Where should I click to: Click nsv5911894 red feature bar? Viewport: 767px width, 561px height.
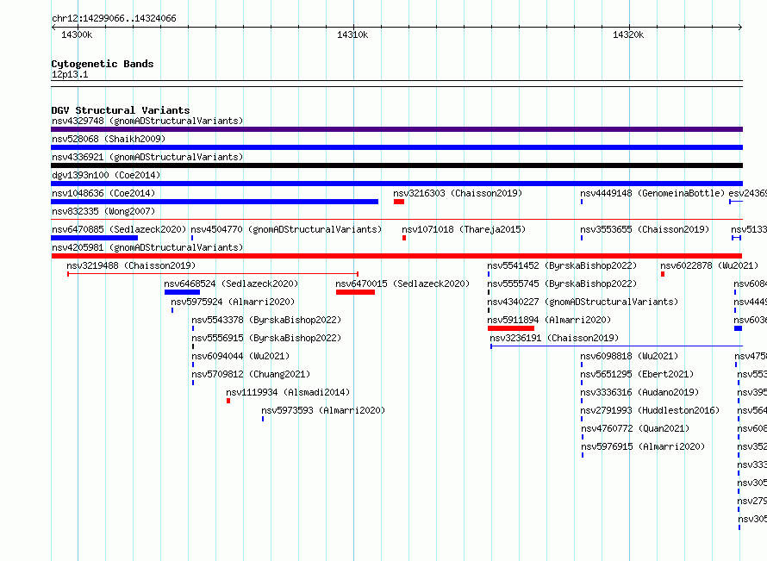click(511, 328)
